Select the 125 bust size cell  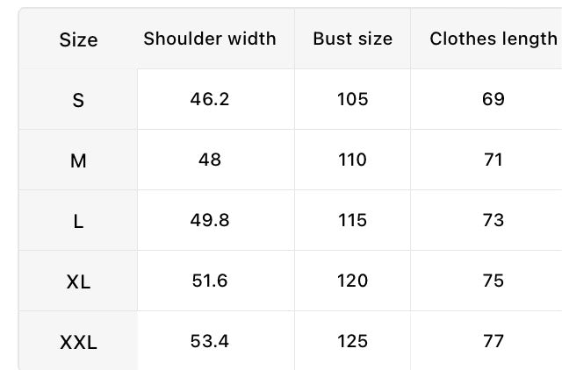coord(352,341)
